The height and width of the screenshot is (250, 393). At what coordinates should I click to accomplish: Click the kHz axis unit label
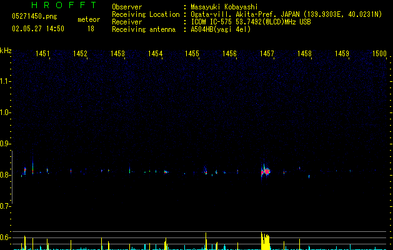pyautogui.click(x=6, y=51)
